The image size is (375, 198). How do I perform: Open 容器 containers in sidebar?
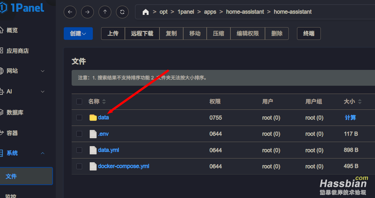point(12,133)
